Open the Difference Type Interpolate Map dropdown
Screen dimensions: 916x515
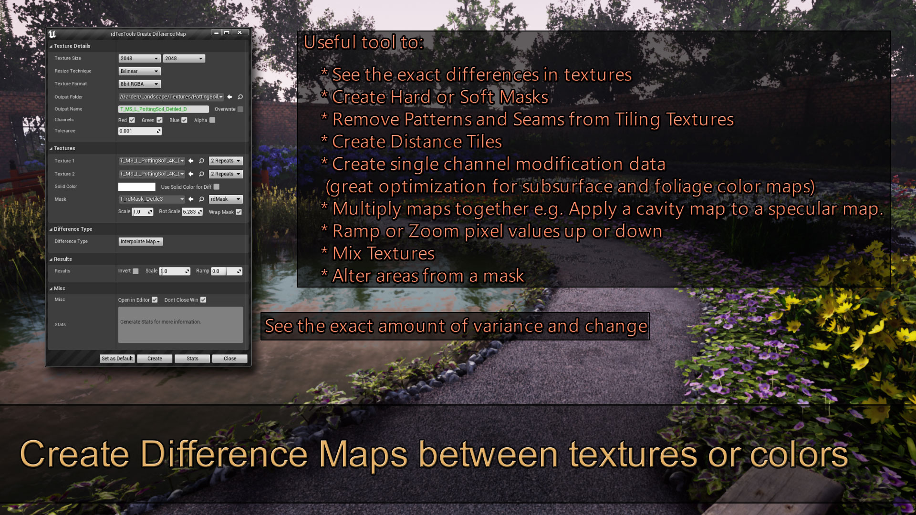click(x=140, y=242)
